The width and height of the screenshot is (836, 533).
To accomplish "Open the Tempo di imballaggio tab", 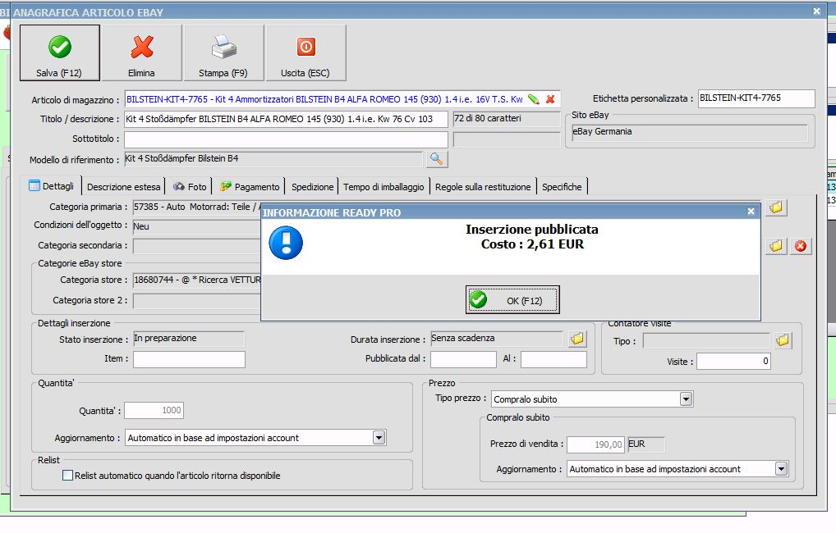I will click(384, 187).
